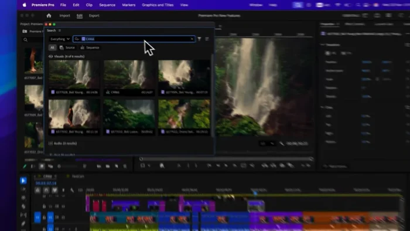Image resolution: width=410 pixels, height=231 pixels.
Task: Toggle Linked Selection in timeline
Action: 54,190
